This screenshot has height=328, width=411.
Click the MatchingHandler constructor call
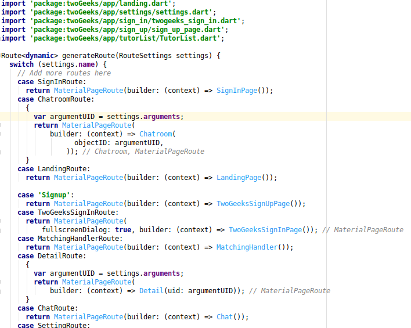(247, 247)
